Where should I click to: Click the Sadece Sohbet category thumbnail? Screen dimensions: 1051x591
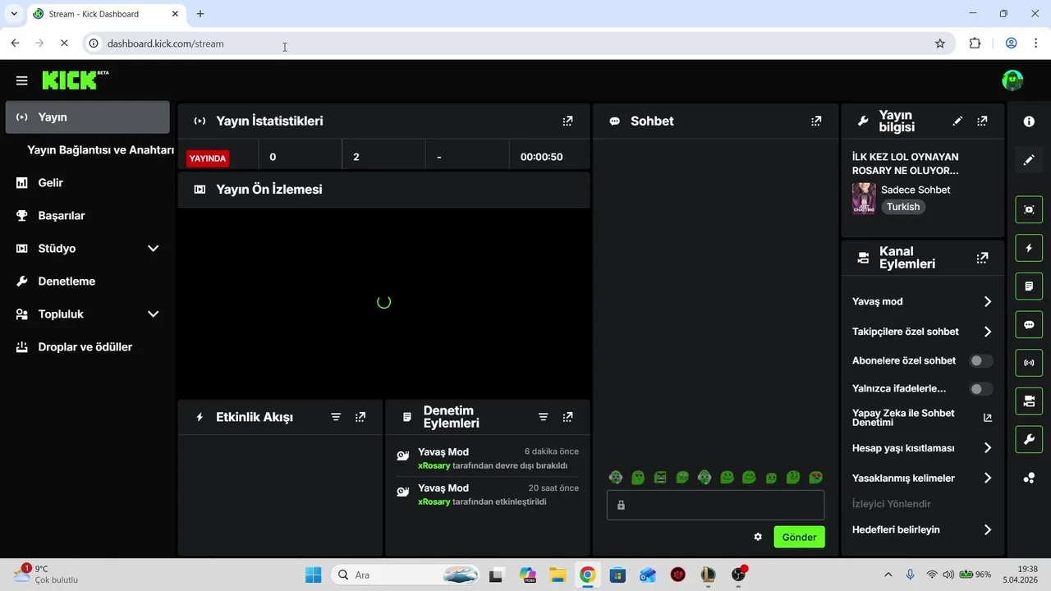pyautogui.click(x=864, y=198)
